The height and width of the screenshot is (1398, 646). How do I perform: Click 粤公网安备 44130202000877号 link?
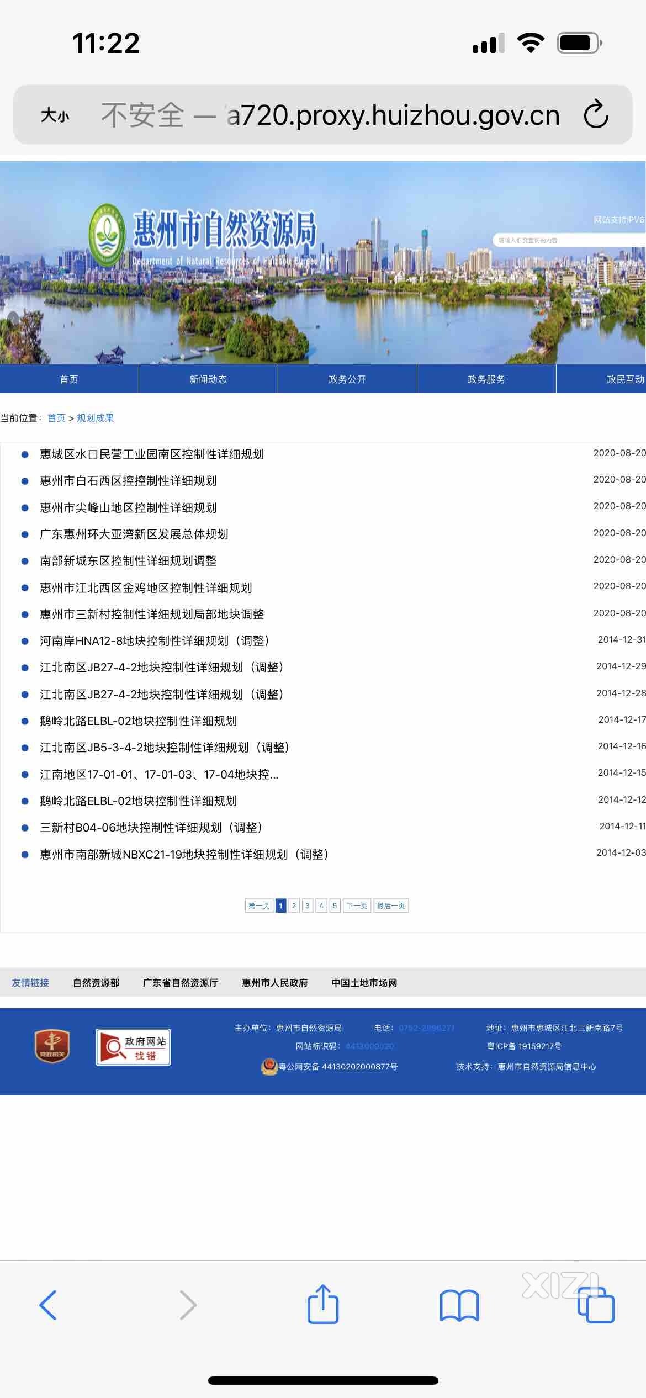coord(338,1066)
